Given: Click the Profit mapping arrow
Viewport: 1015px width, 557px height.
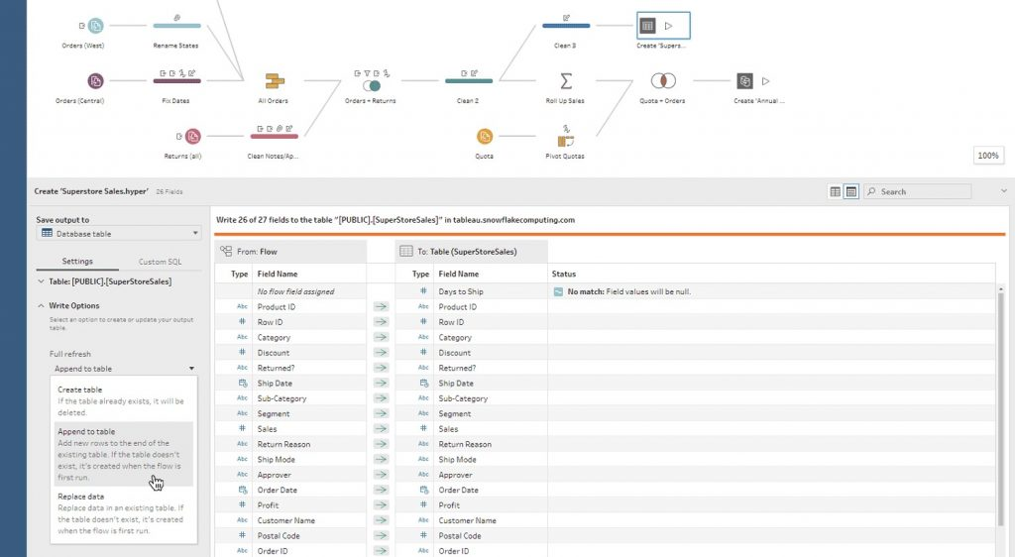Looking at the screenshot, I should tap(381, 505).
